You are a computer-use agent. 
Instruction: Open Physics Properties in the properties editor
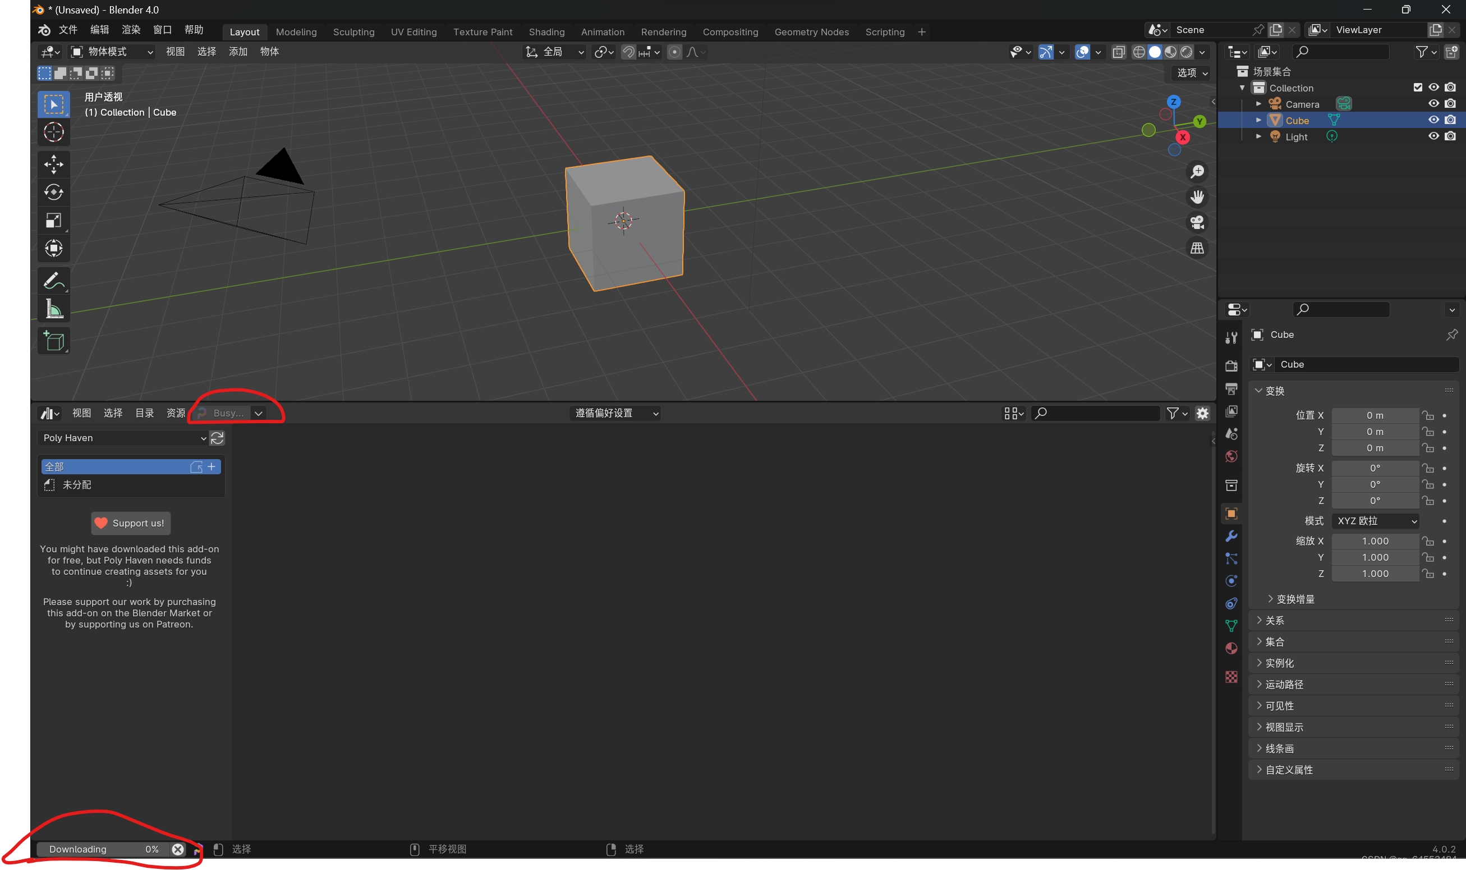1231,580
